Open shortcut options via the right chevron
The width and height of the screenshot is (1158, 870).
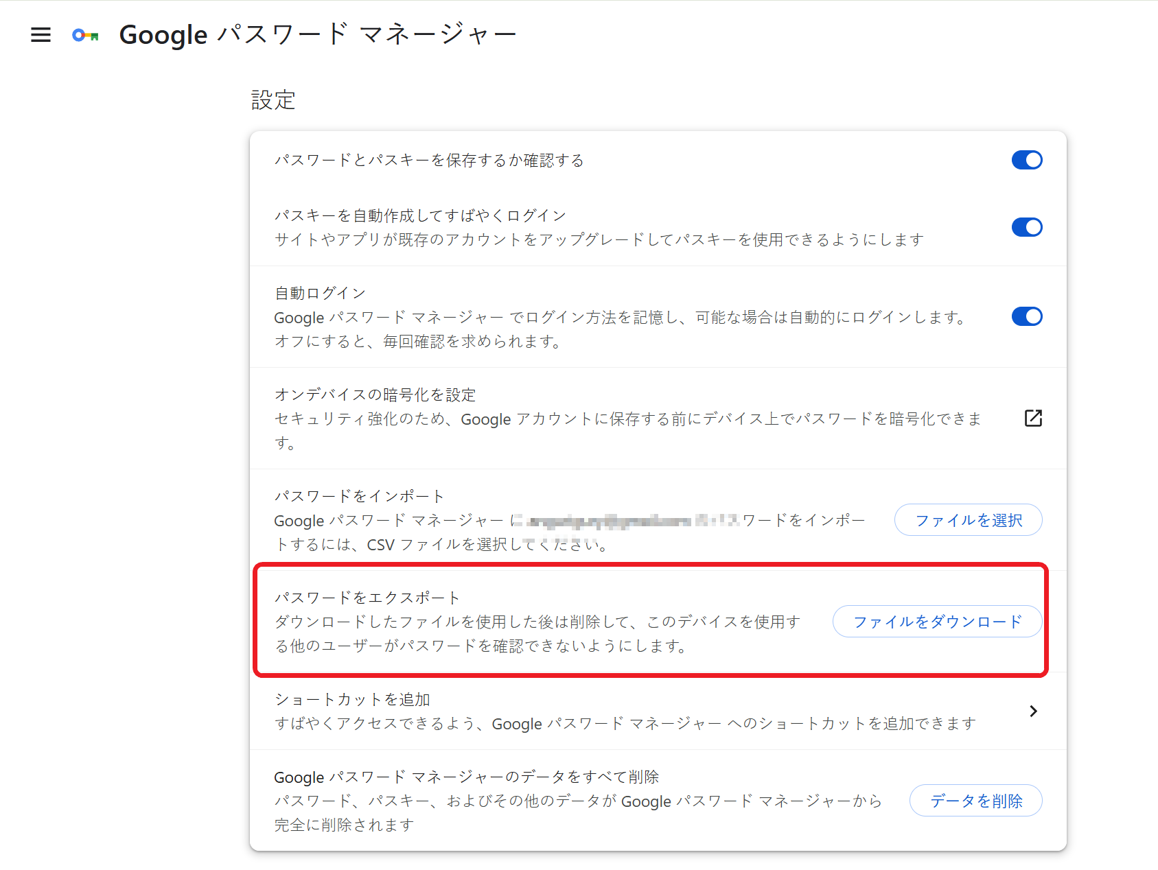(x=1033, y=712)
